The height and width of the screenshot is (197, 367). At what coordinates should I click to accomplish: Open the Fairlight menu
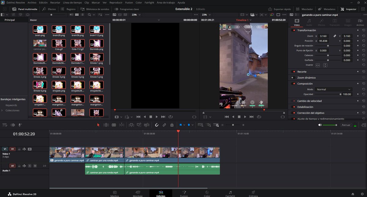coord(149,2)
